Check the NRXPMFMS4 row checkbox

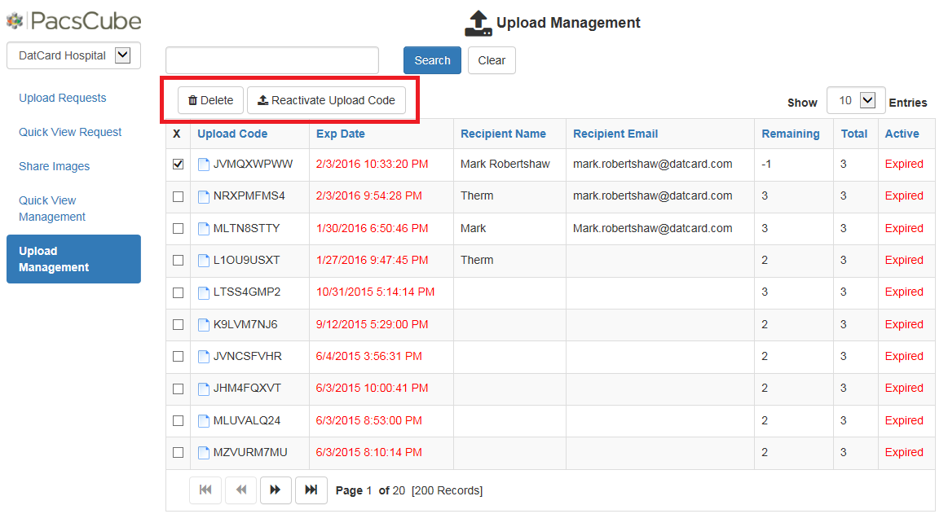pyautogui.click(x=178, y=196)
